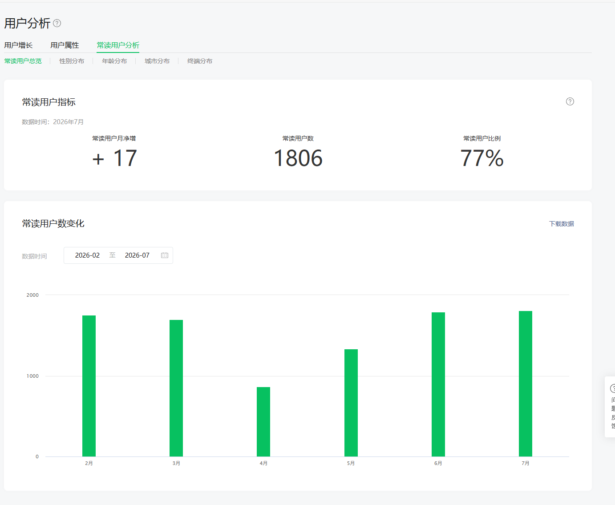This screenshot has width=615, height=505.
Task: Click help icon beside 用户分析 title
Action: tap(57, 23)
